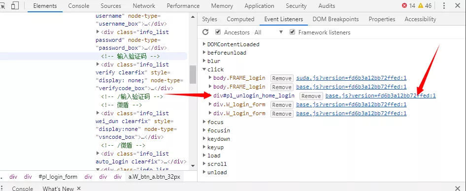Image resolution: width=466 pixels, height=191 pixels.
Task: Open the Network tab
Action: pyautogui.click(x=144, y=5)
